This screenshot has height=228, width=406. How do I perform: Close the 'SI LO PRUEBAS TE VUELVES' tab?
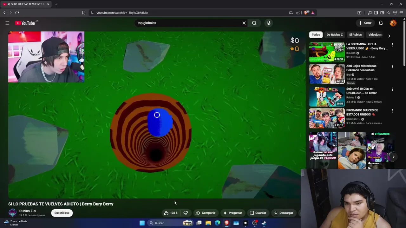48,4
